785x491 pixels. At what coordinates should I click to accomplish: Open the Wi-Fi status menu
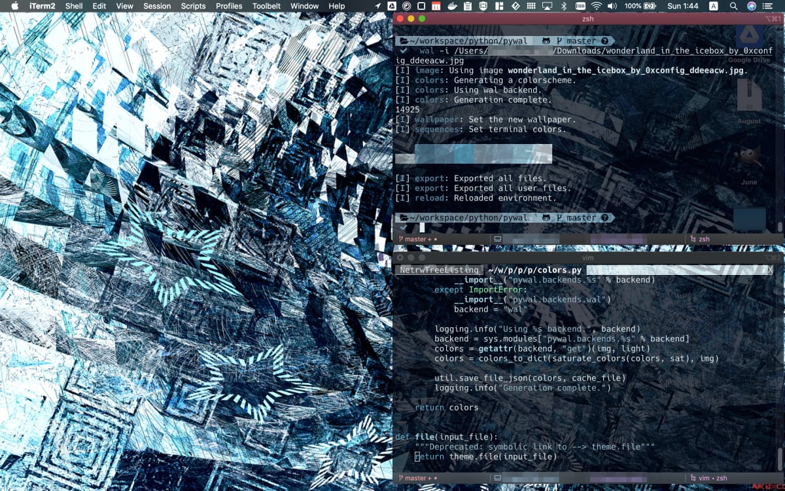[597, 6]
